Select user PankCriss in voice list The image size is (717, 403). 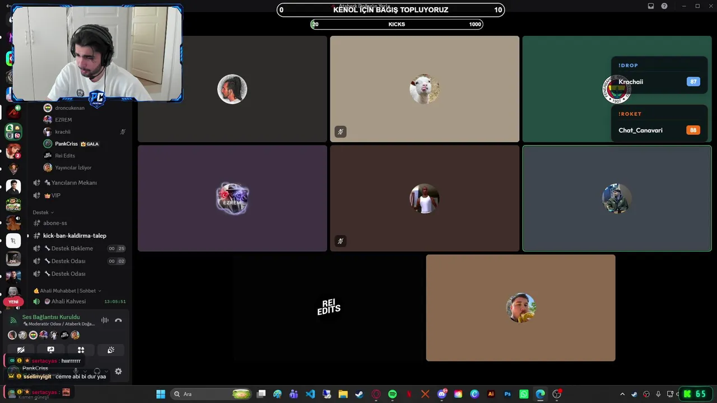click(x=84, y=144)
